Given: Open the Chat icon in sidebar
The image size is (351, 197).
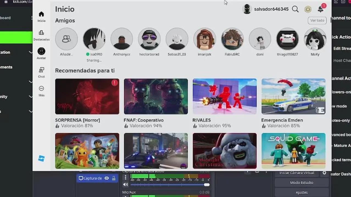Looking at the screenshot, I should pos(41,70).
